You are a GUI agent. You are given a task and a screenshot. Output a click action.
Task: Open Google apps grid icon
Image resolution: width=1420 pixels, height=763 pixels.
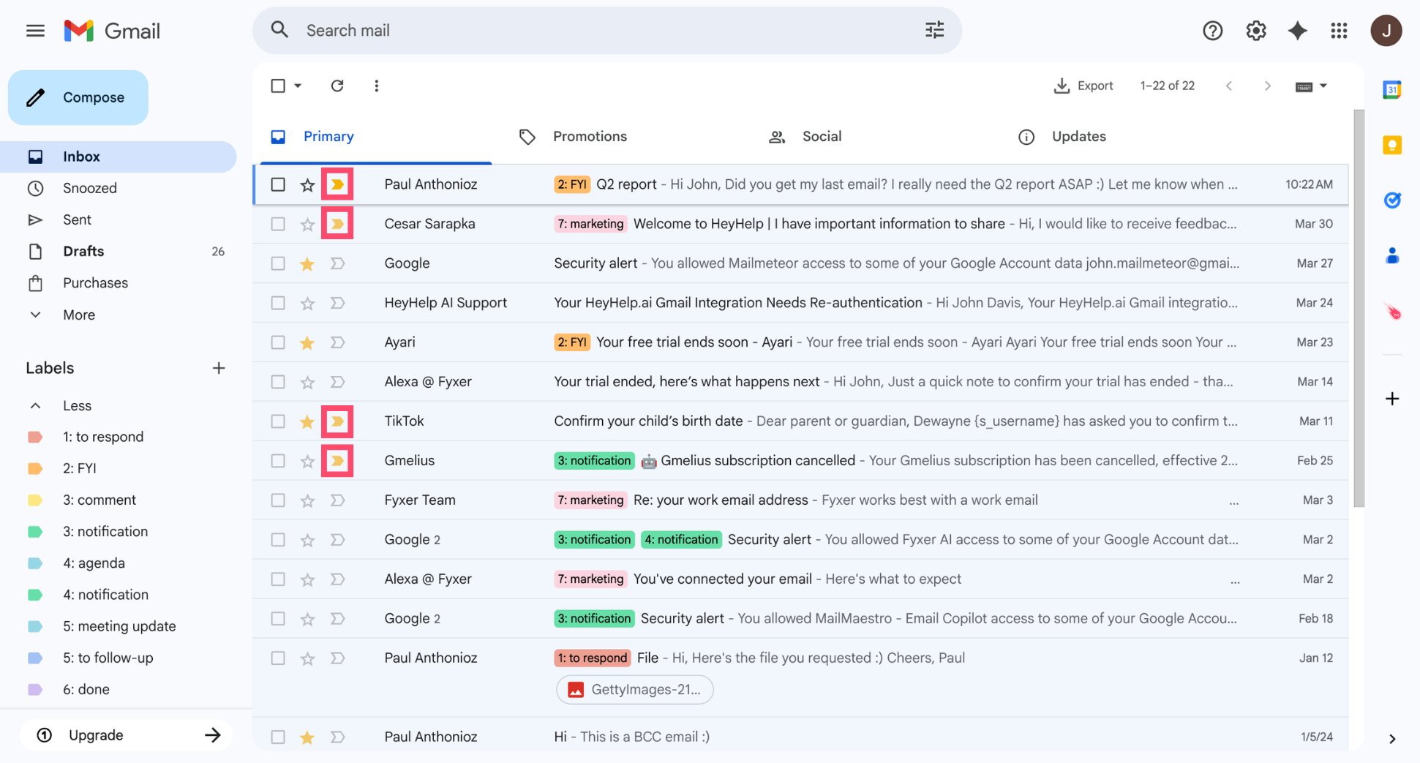coord(1339,31)
